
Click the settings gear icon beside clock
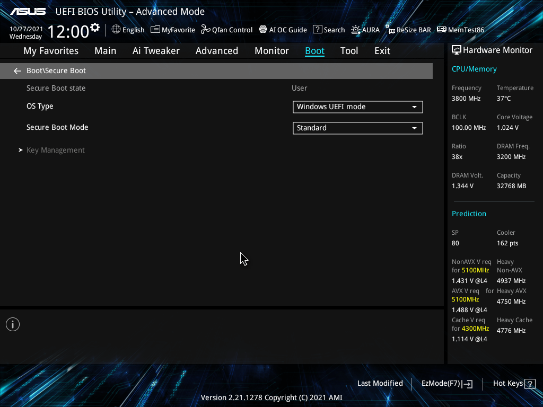coord(95,27)
